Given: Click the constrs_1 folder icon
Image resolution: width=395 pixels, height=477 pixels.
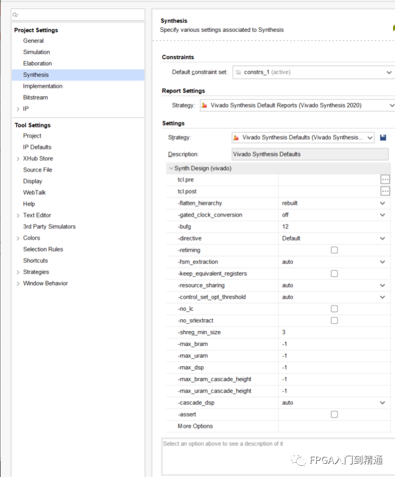Looking at the screenshot, I should tap(239, 72).
